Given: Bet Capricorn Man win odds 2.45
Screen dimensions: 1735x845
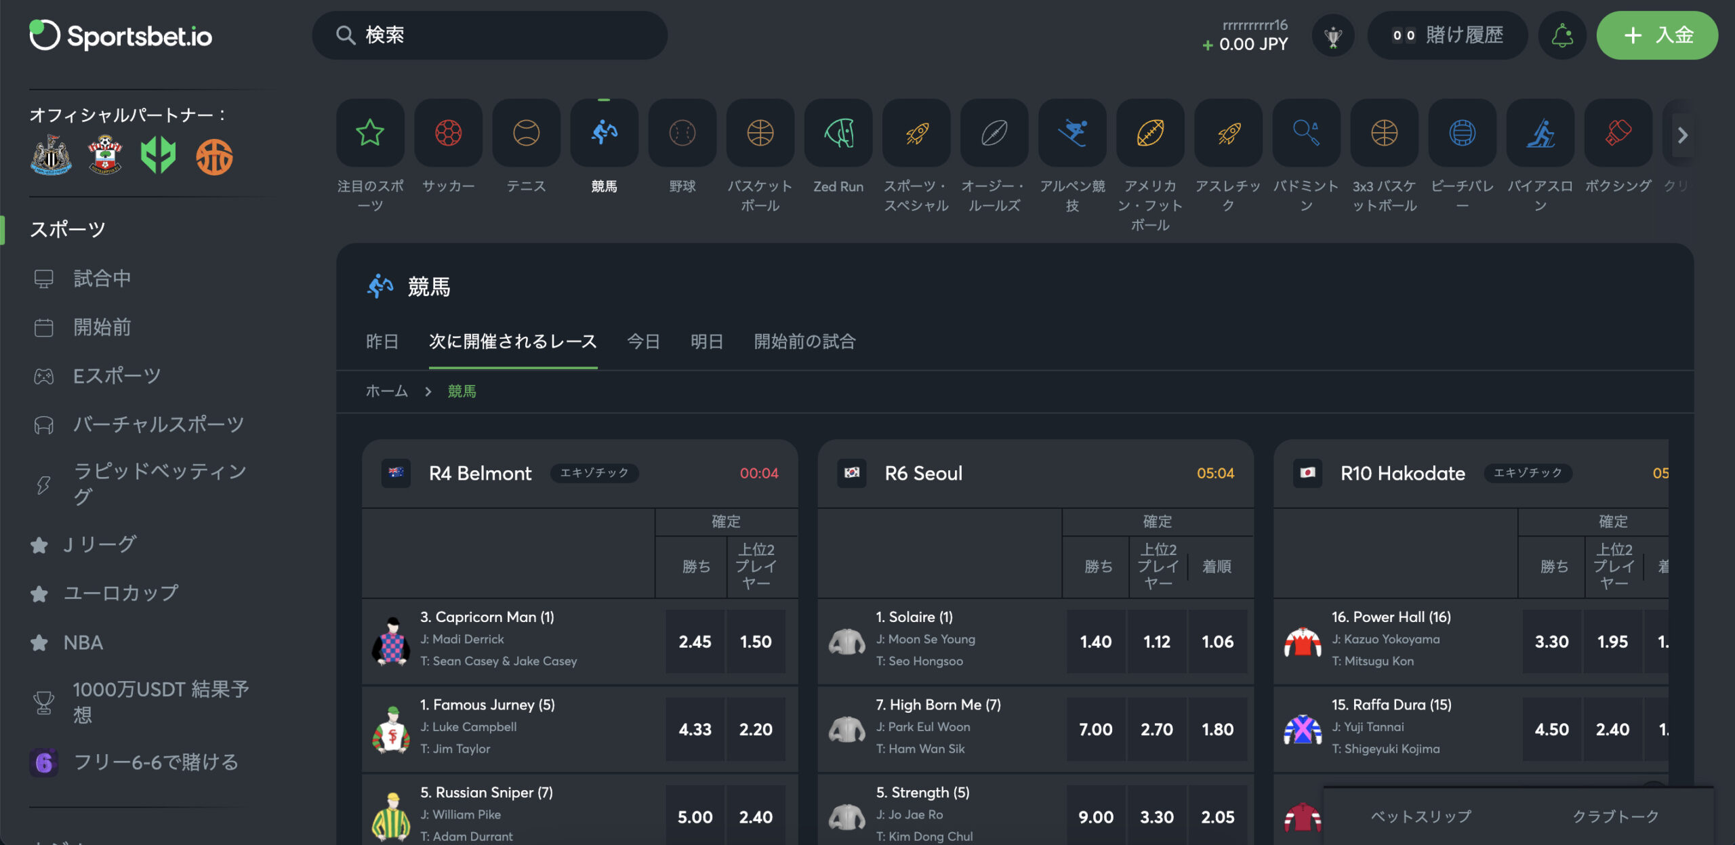Looking at the screenshot, I should pyautogui.click(x=695, y=641).
